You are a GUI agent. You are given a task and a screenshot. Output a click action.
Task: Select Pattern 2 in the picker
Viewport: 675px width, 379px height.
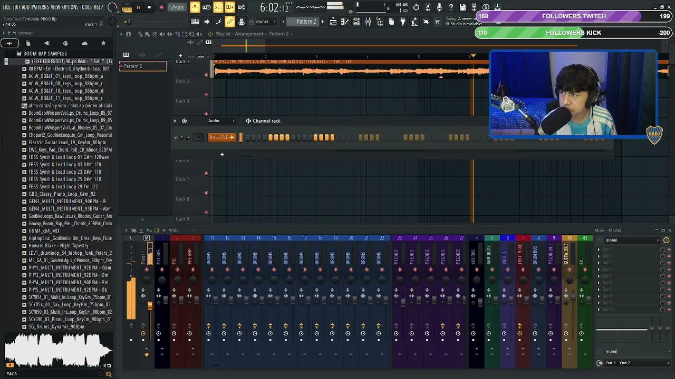(142, 66)
